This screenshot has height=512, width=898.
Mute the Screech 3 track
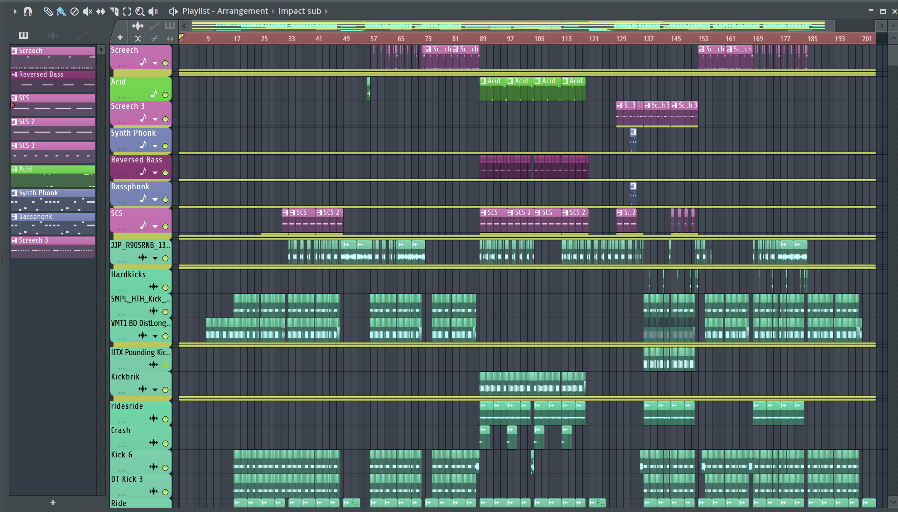[165, 119]
